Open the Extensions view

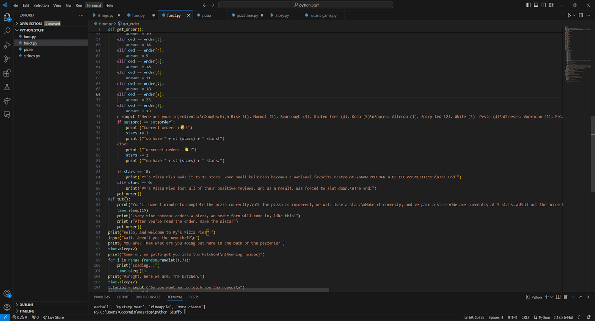tap(7, 73)
